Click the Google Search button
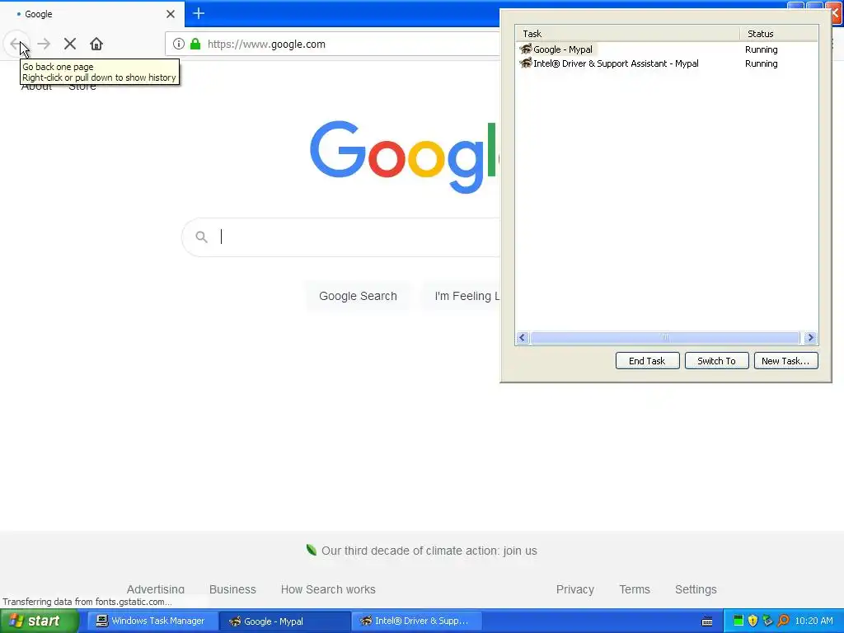 (358, 296)
